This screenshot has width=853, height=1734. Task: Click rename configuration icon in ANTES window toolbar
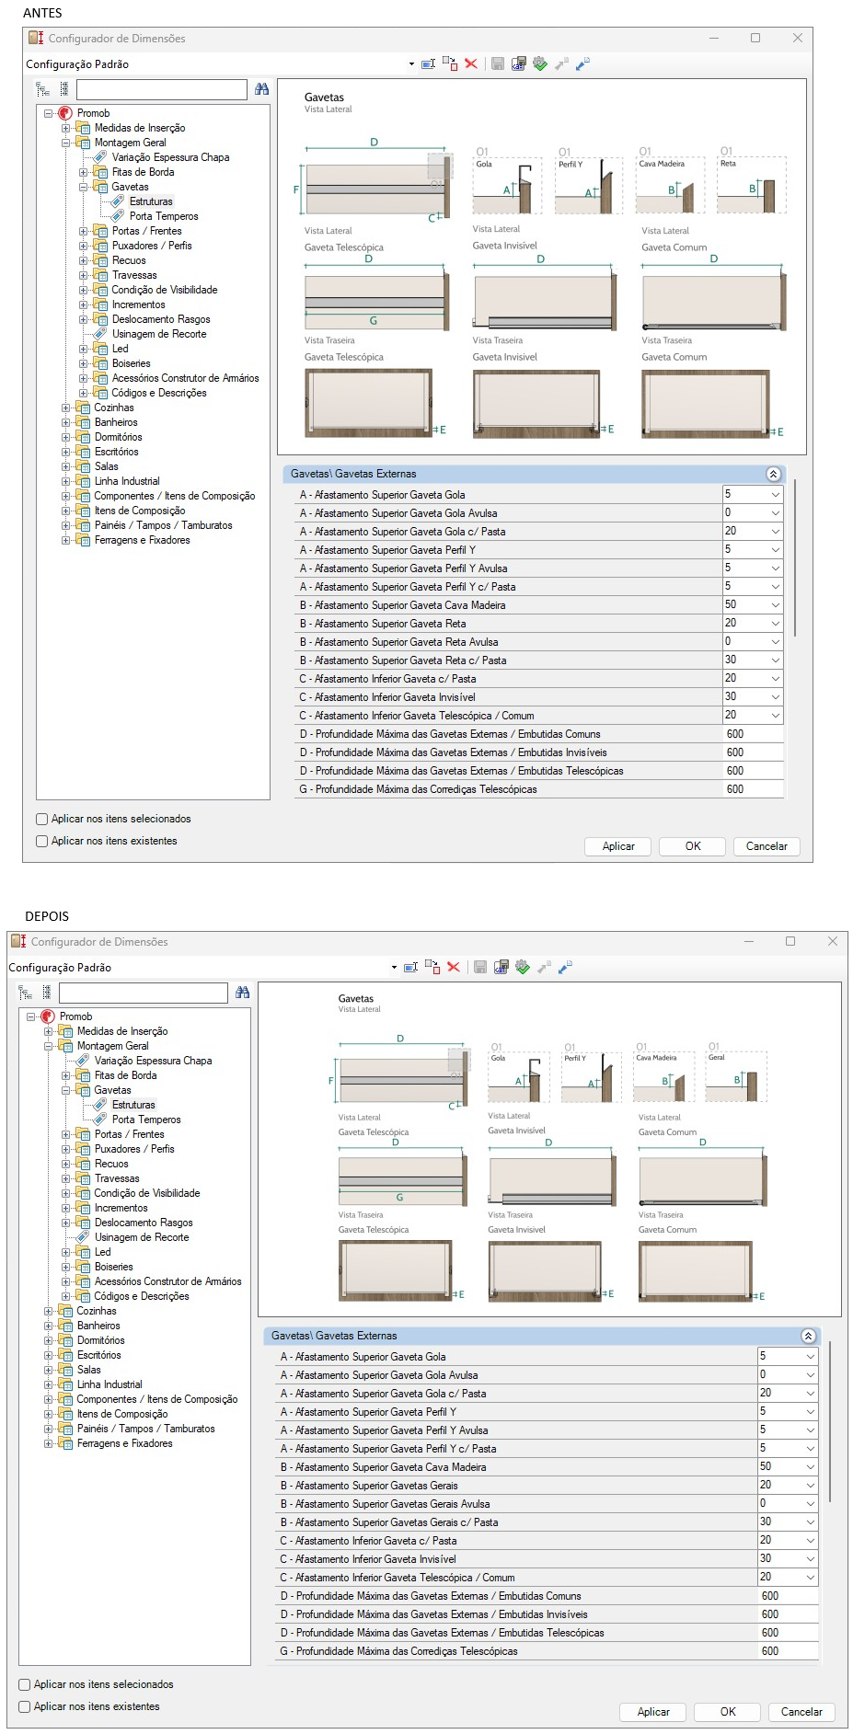428,63
